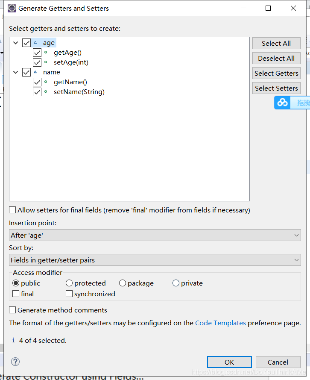
Task: Click the Select All button
Action: click(x=276, y=43)
